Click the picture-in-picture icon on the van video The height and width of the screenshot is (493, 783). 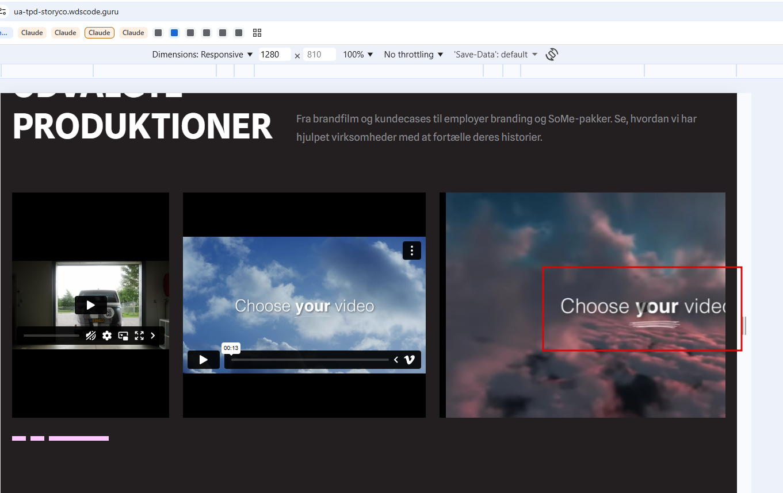[x=123, y=336]
